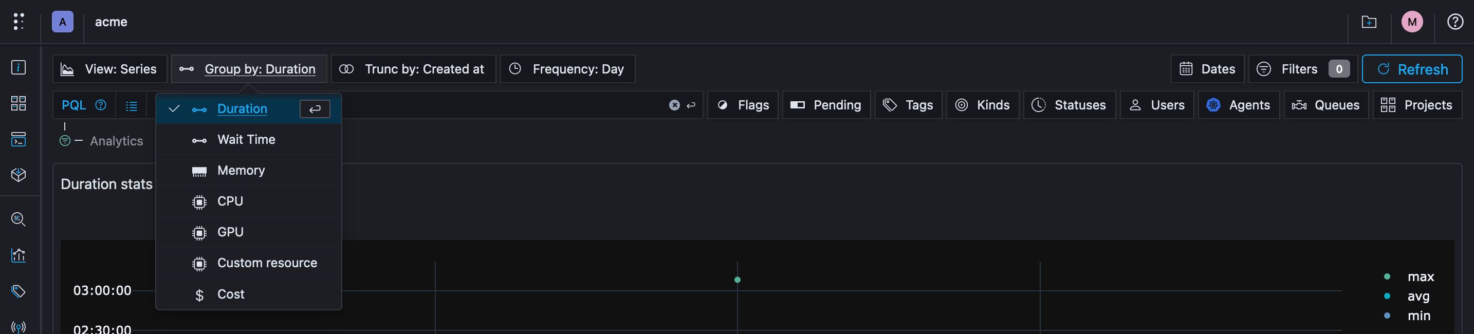This screenshot has height=334, width=1474.
Task: Open the search sidebar icon
Action: [19, 219]
